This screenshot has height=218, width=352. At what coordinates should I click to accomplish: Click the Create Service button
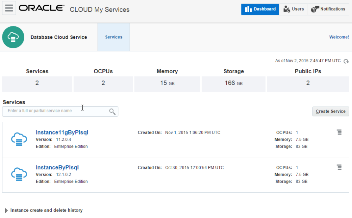(x=330, y=111)
